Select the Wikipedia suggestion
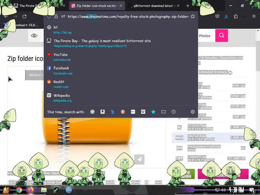 [x=121, y=98]
